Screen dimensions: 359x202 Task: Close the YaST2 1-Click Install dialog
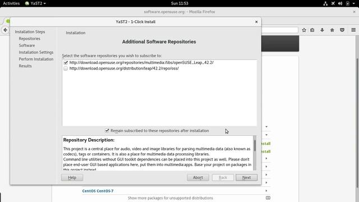[x=256, y=22]
